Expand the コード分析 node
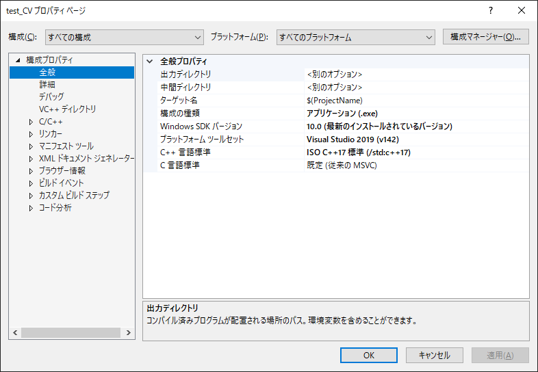 (x=31, y=208)
